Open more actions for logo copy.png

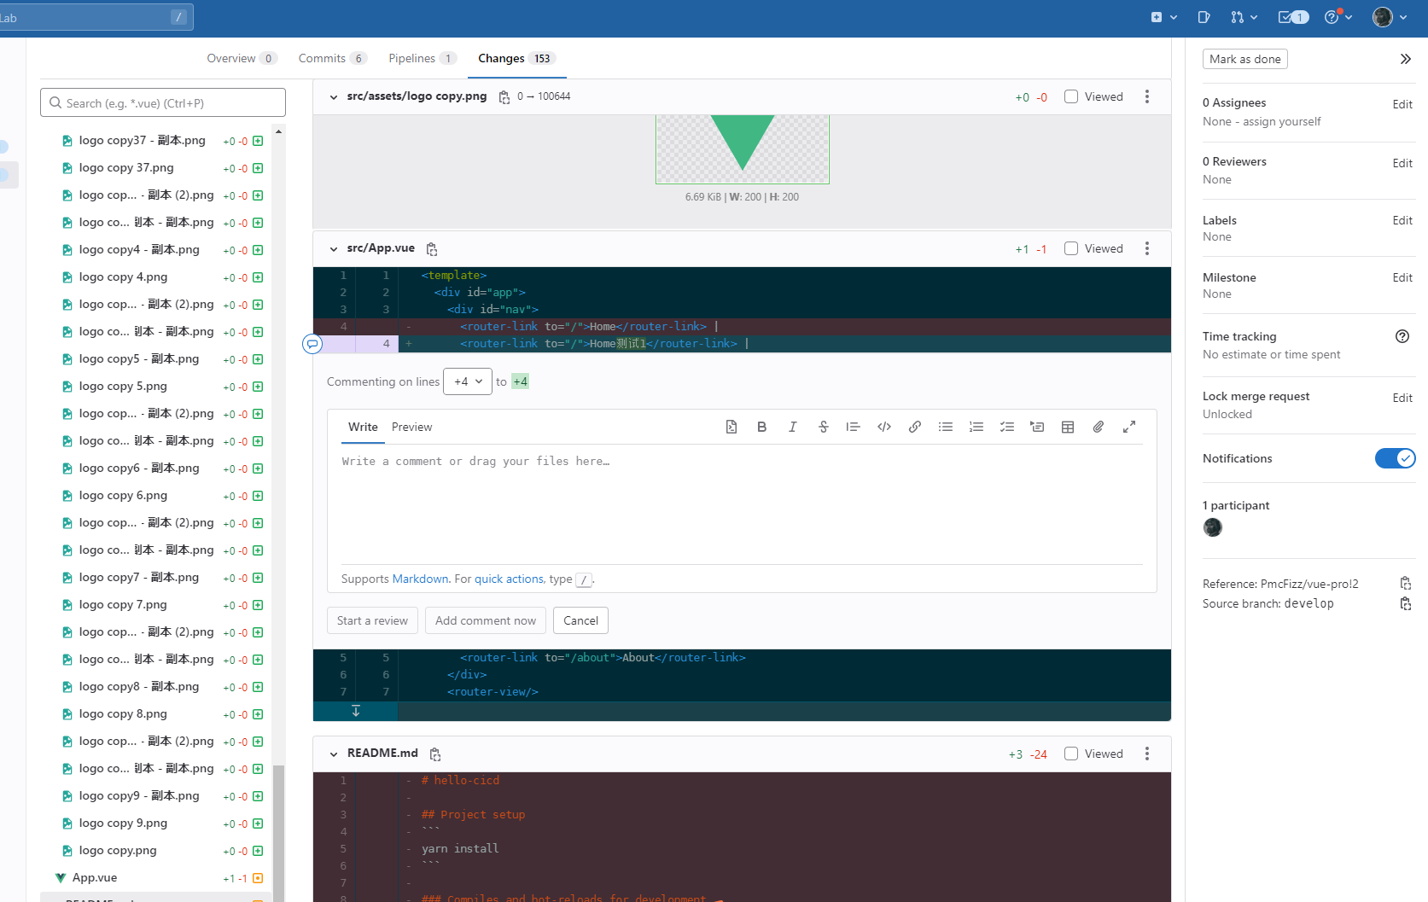click(x=1147, y=96)
